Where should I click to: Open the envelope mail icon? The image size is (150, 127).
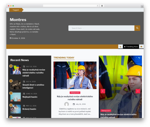(141, 47)
